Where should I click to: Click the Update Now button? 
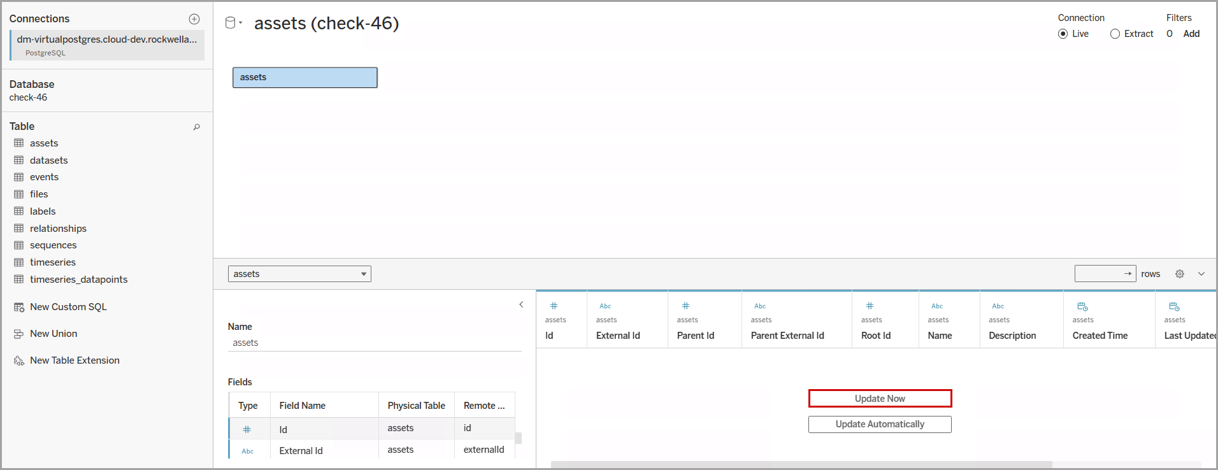click(880, 399)
